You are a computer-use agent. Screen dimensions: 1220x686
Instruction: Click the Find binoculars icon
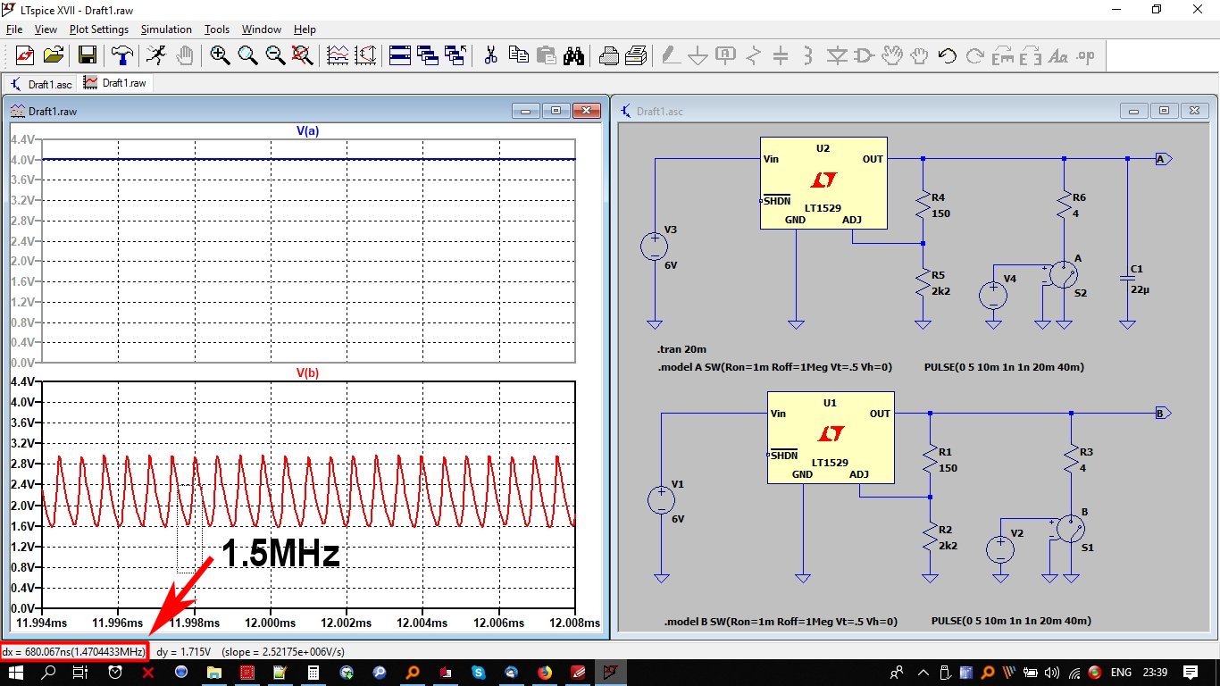click(573, 56)
